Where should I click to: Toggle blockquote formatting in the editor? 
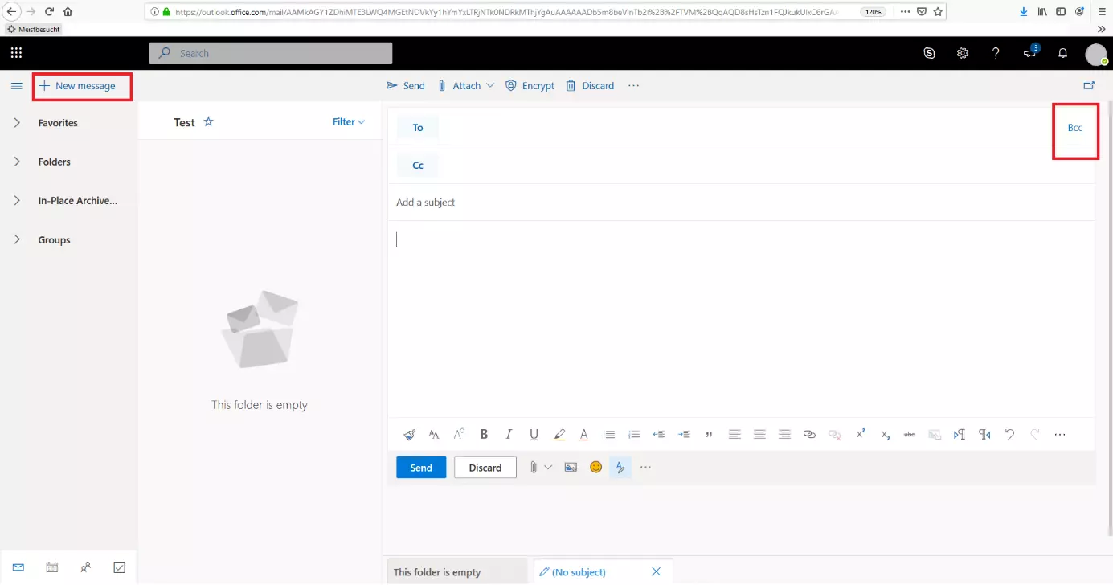click(709, 434)
